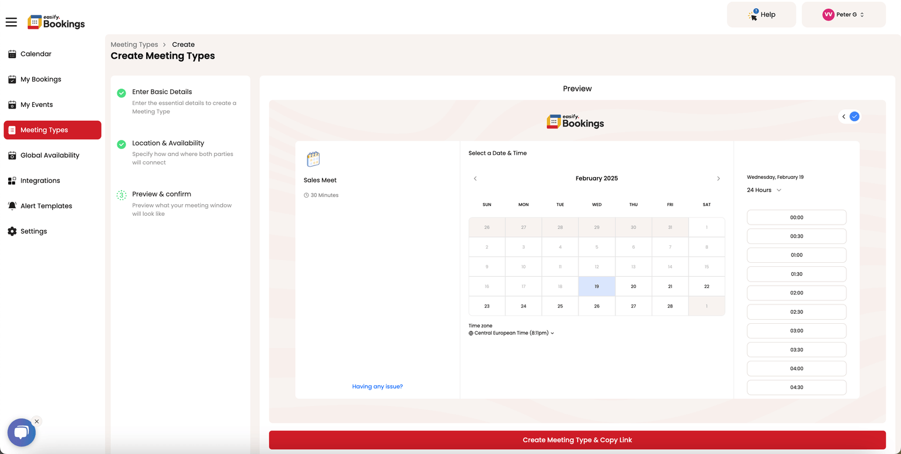Click the Sales Meet calendar icon

[313, 159]
